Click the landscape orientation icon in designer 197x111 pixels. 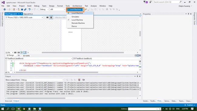coord(47,17)
